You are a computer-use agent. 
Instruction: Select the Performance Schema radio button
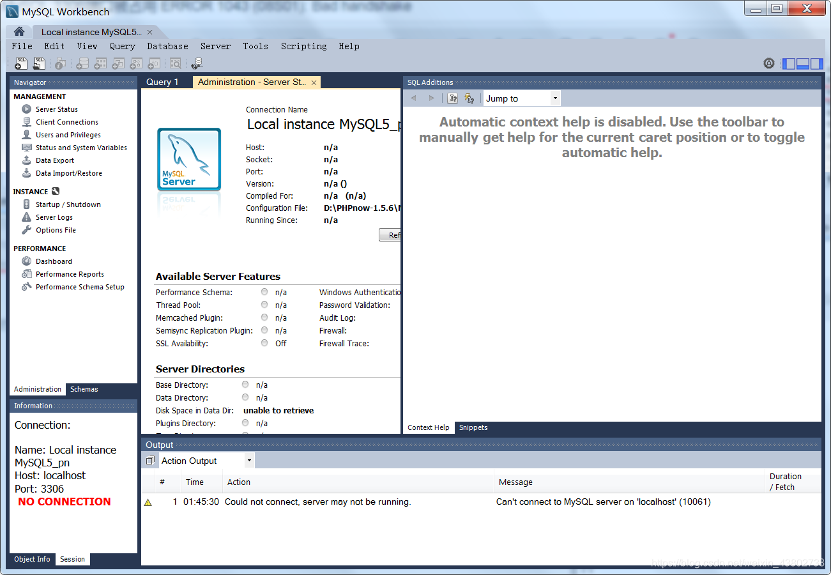(x=264, y=291)
